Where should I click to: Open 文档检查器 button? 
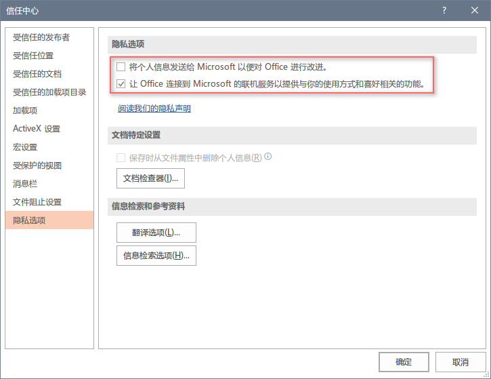[150, 178]
